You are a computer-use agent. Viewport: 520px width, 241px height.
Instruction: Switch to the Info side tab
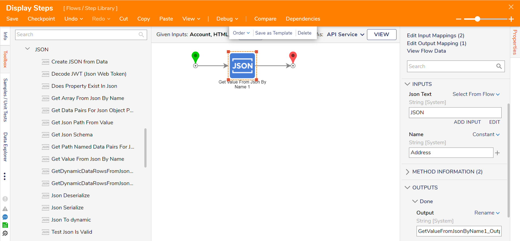[5, 36]
